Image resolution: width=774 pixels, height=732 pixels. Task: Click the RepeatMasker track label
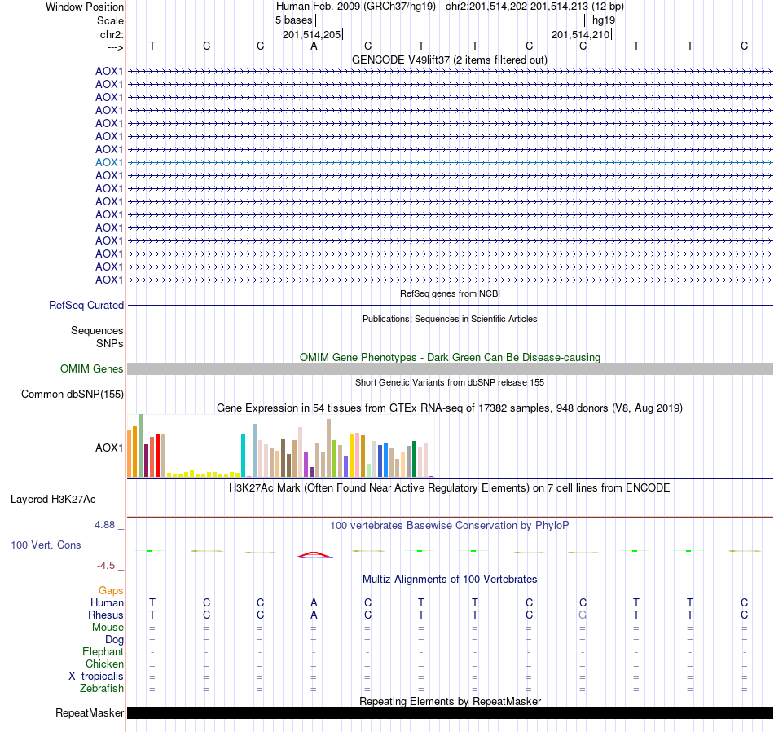point(90,712)
